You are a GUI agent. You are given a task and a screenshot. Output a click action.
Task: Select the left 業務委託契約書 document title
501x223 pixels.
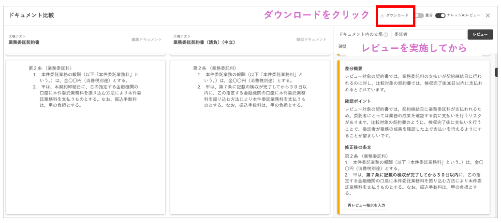(24, 42)
